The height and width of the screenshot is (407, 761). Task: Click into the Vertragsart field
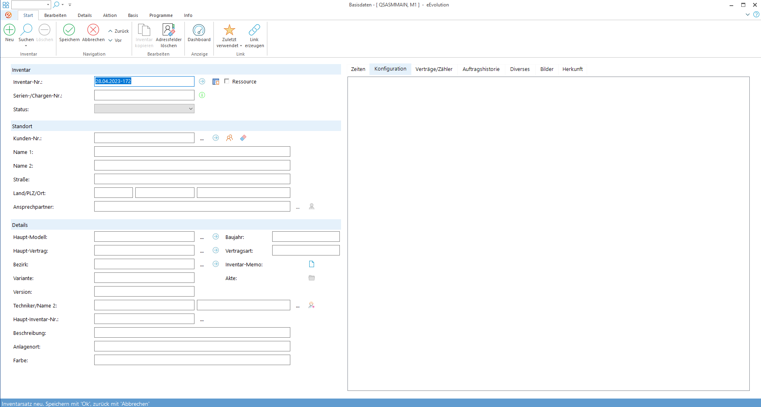[306, 250]
